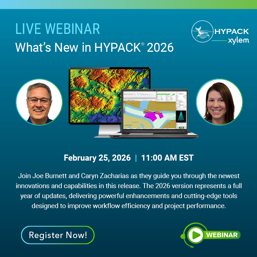257x257 pixels.
Task: Click the magenta survey area on laptop map
Action: pos(153,115)
